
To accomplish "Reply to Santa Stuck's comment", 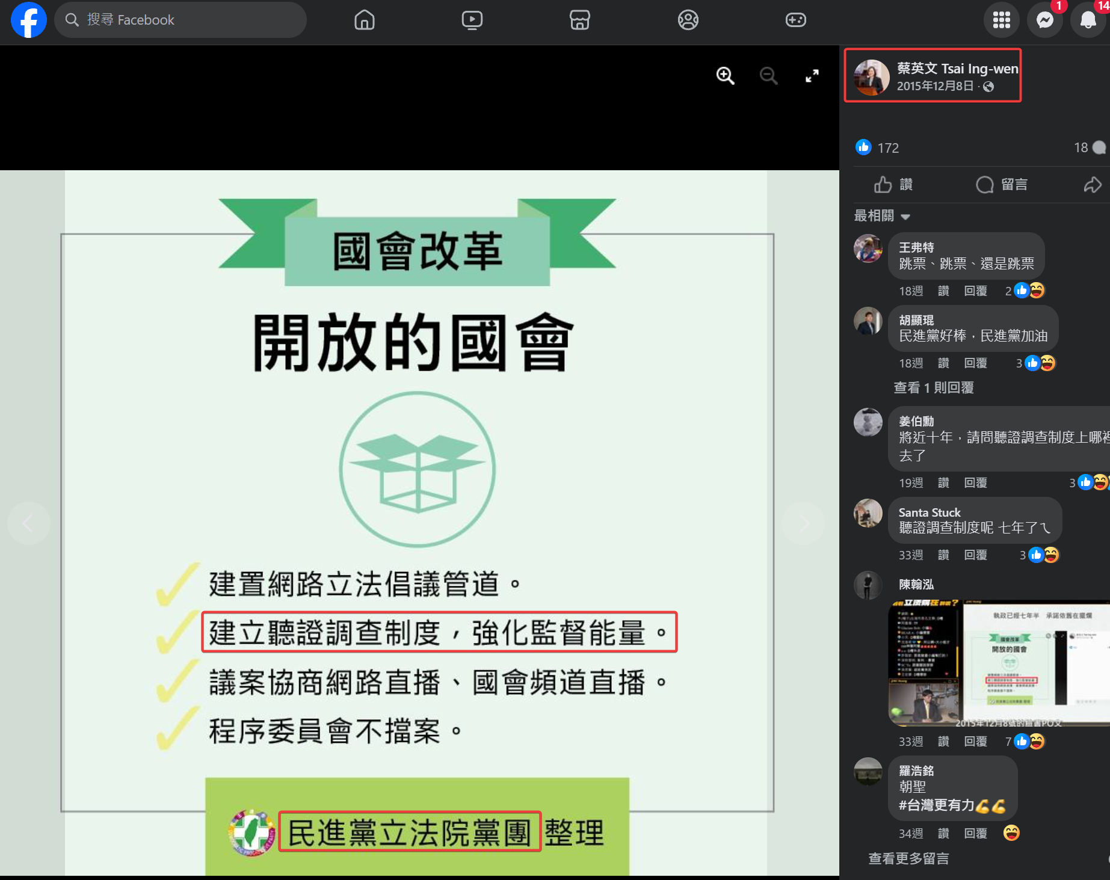I will tap(975, 555).
